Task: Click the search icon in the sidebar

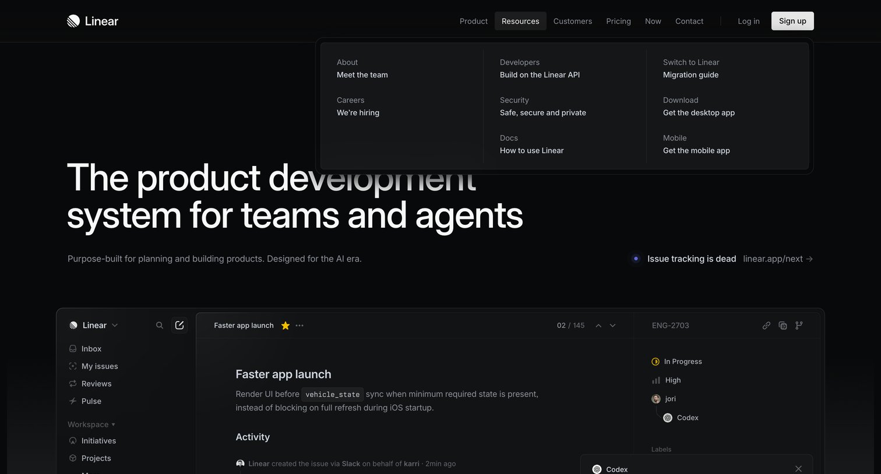Action: point(160,326)
